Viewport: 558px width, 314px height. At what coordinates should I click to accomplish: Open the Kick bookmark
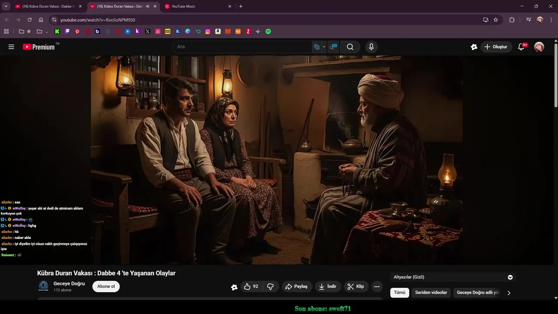coord(57,31)
